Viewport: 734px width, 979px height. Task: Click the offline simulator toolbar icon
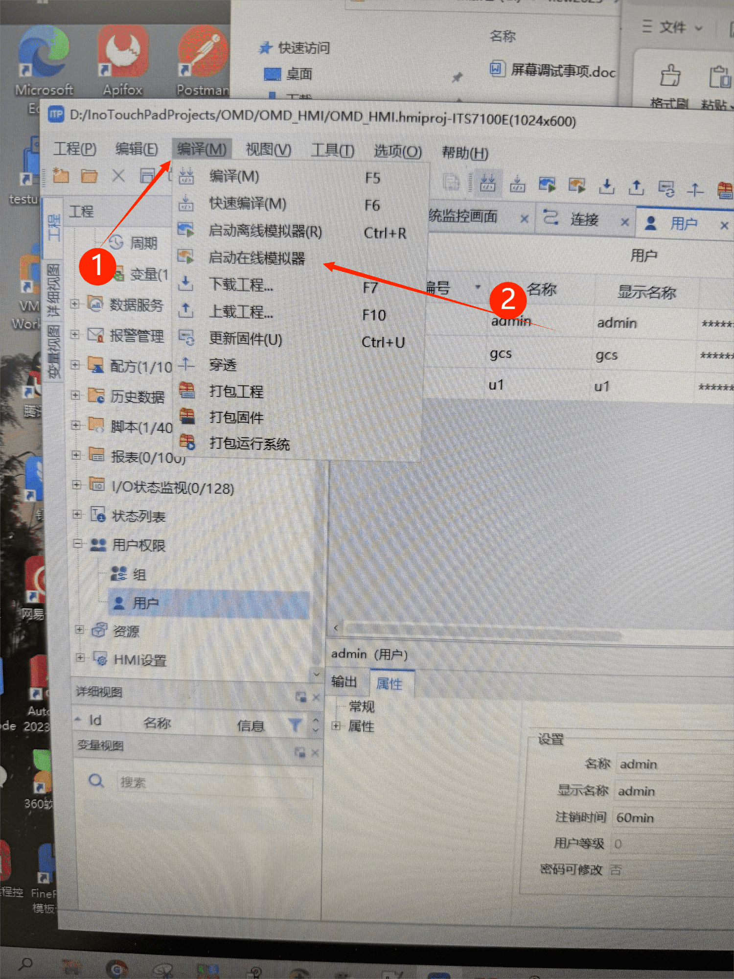[547, 185]
